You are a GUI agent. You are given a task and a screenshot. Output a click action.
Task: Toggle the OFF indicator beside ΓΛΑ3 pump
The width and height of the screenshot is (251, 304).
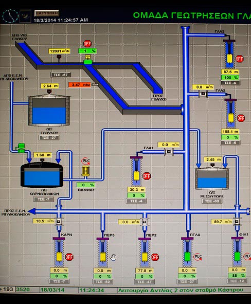point(239,59)
